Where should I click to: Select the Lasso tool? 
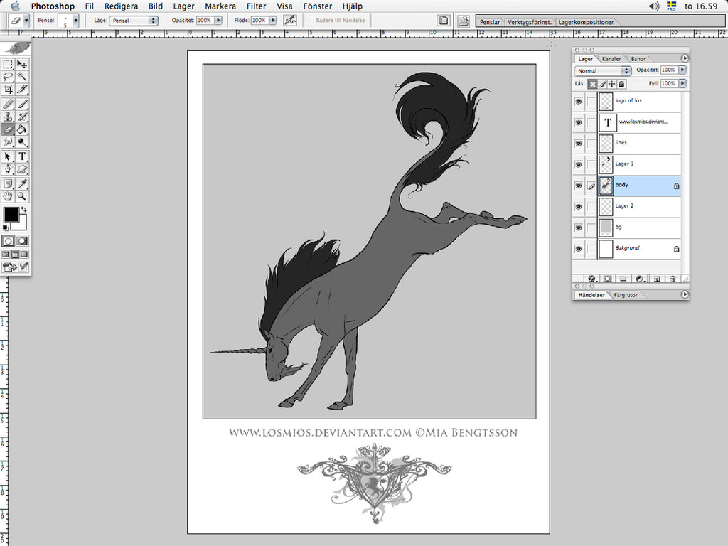[x=8, y=77]
